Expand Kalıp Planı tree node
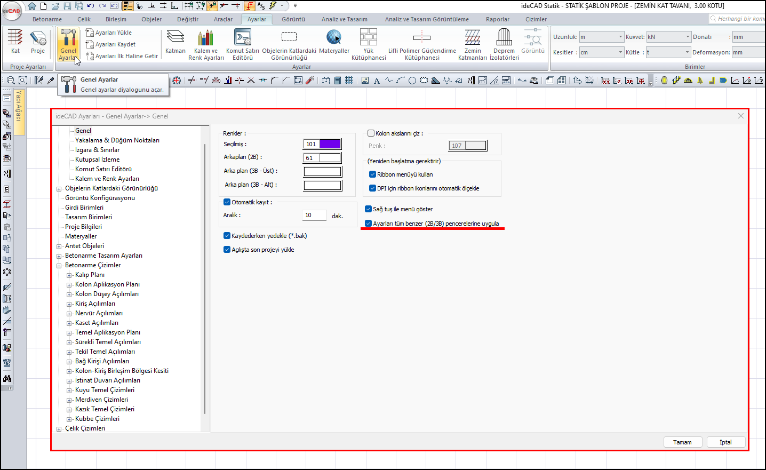This screenshot has width=766, height=470. coord(69,275)
